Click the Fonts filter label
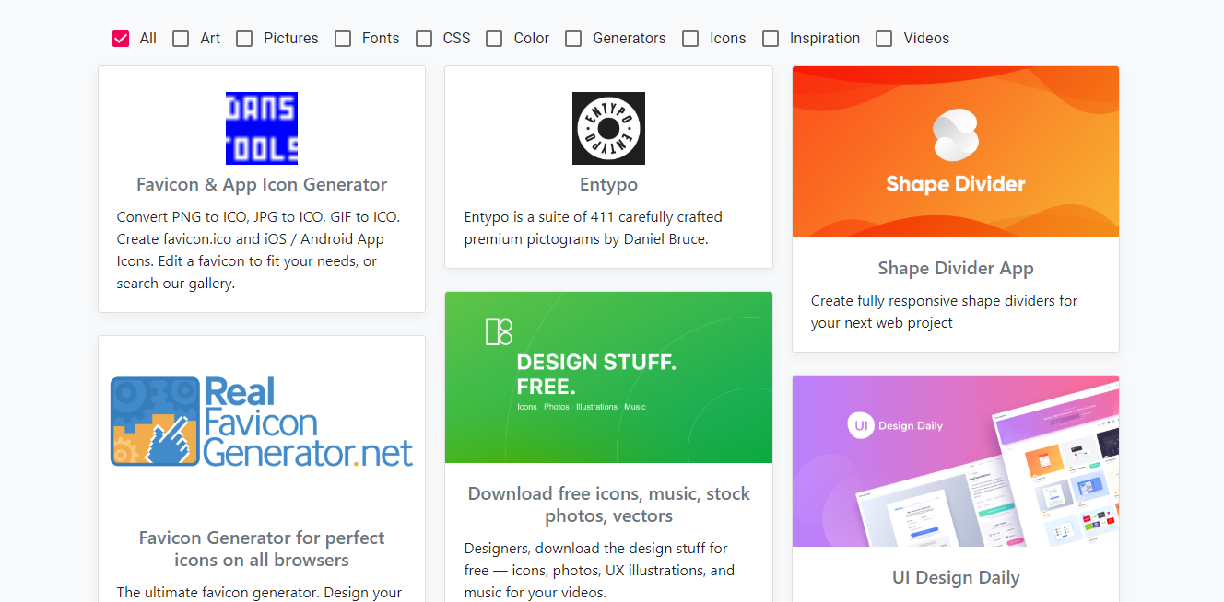This screenshot has height=602, width=1224. 381,39
